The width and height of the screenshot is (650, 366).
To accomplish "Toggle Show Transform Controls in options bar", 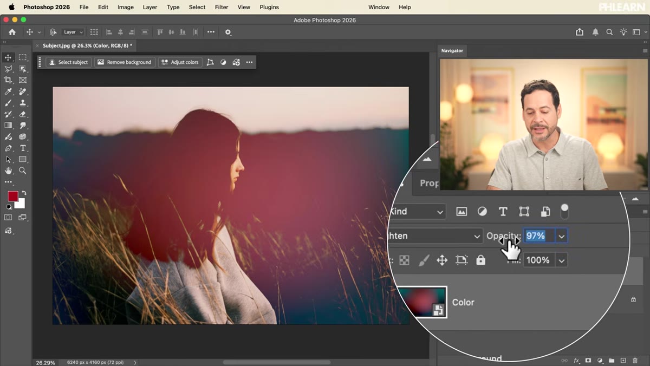I will click(x=94, y=32).
